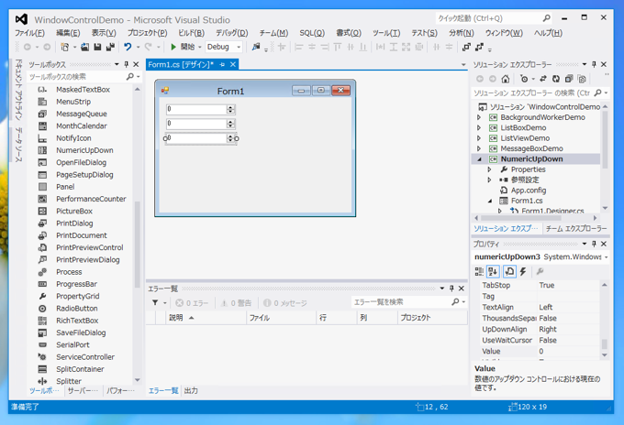Click the Navigate Backward toolbar icon
The image size is (624, 425).
[x=27, y=47]
